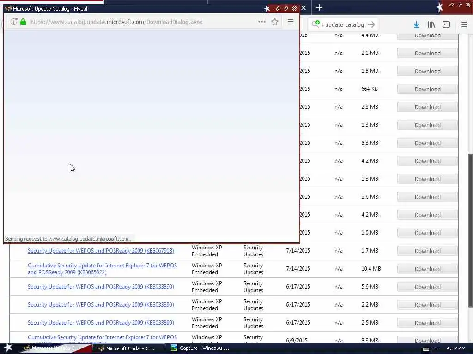Download the 2.2 MB KB3033890 update
This screenshot has height=354, width=473.
pos(427,305)
